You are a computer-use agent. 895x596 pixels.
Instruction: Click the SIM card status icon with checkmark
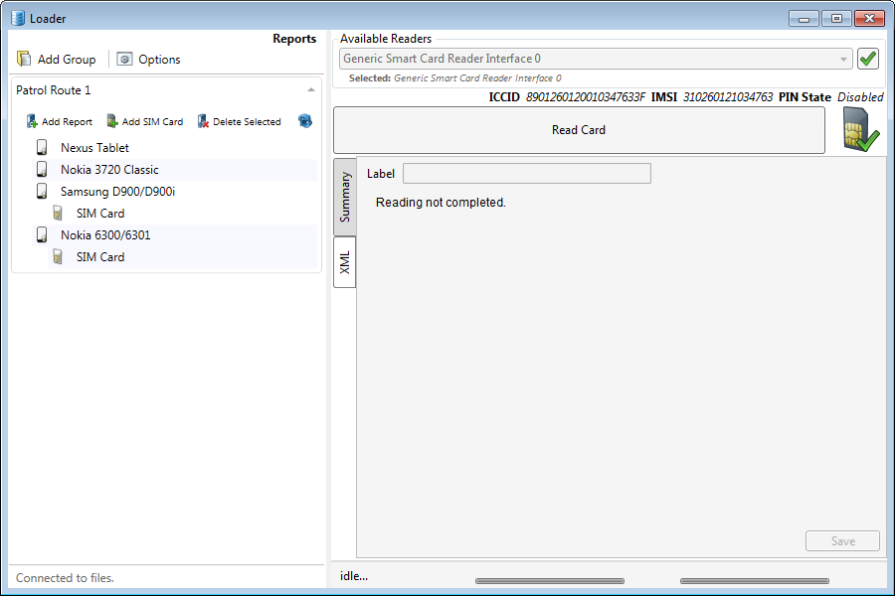point(861,130)
